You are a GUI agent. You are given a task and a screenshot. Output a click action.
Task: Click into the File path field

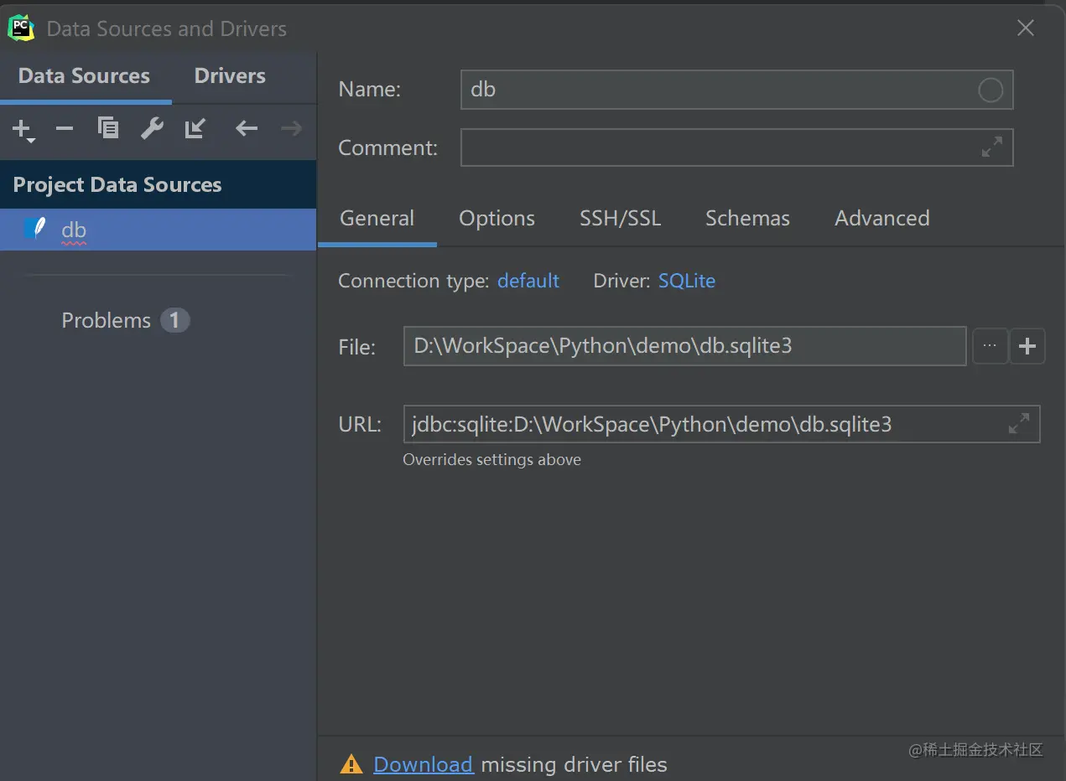684,346
